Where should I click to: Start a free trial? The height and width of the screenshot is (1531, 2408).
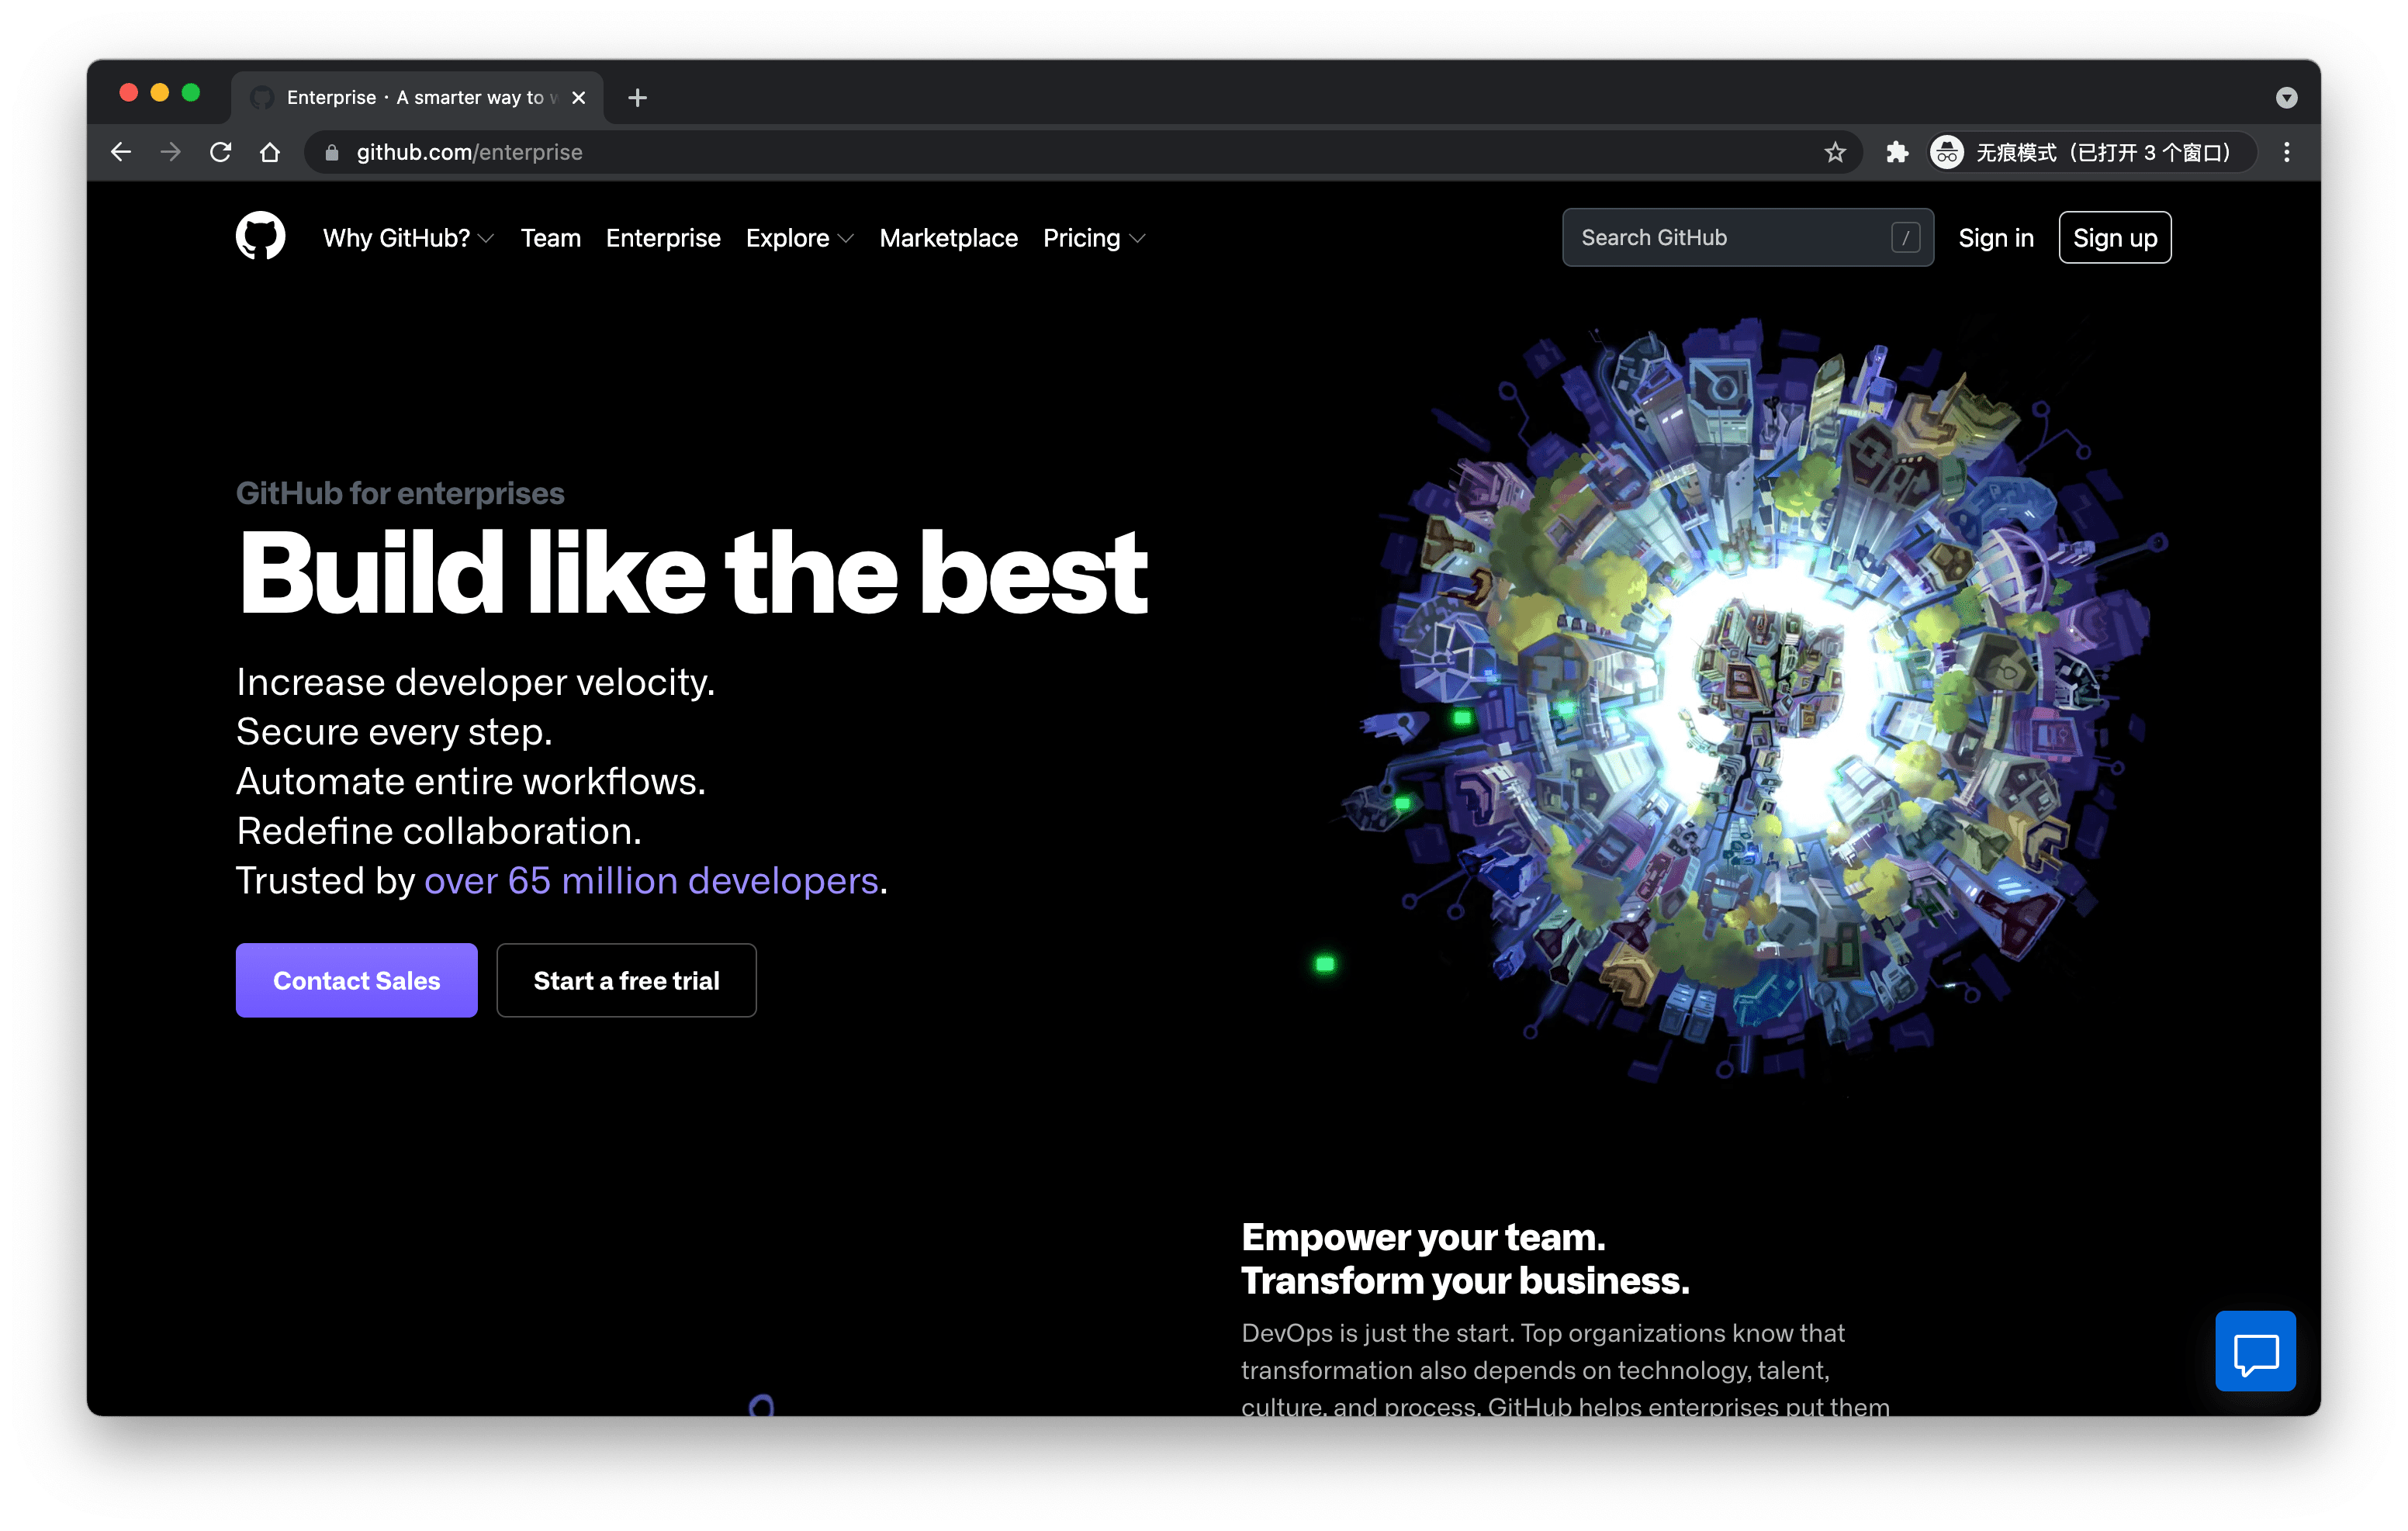[x=626, y=980]
